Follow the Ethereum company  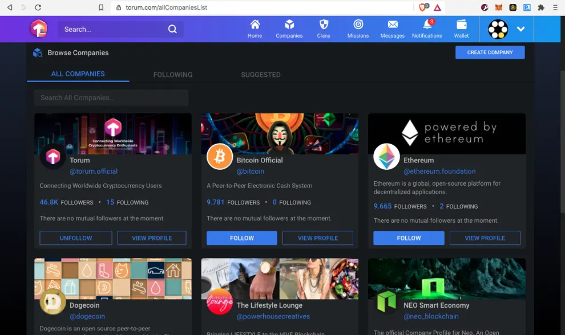[x=409, y=238]
